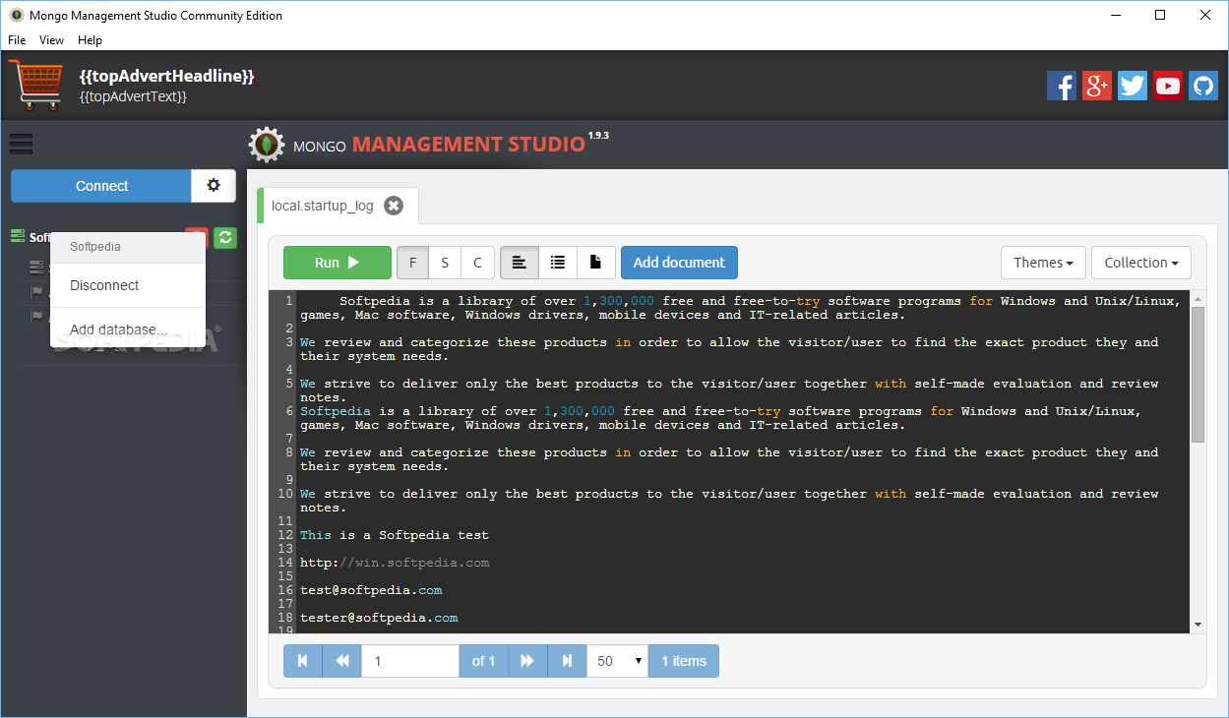
Task: Click line number 12 in the gutter
Action: pos(285,535)
